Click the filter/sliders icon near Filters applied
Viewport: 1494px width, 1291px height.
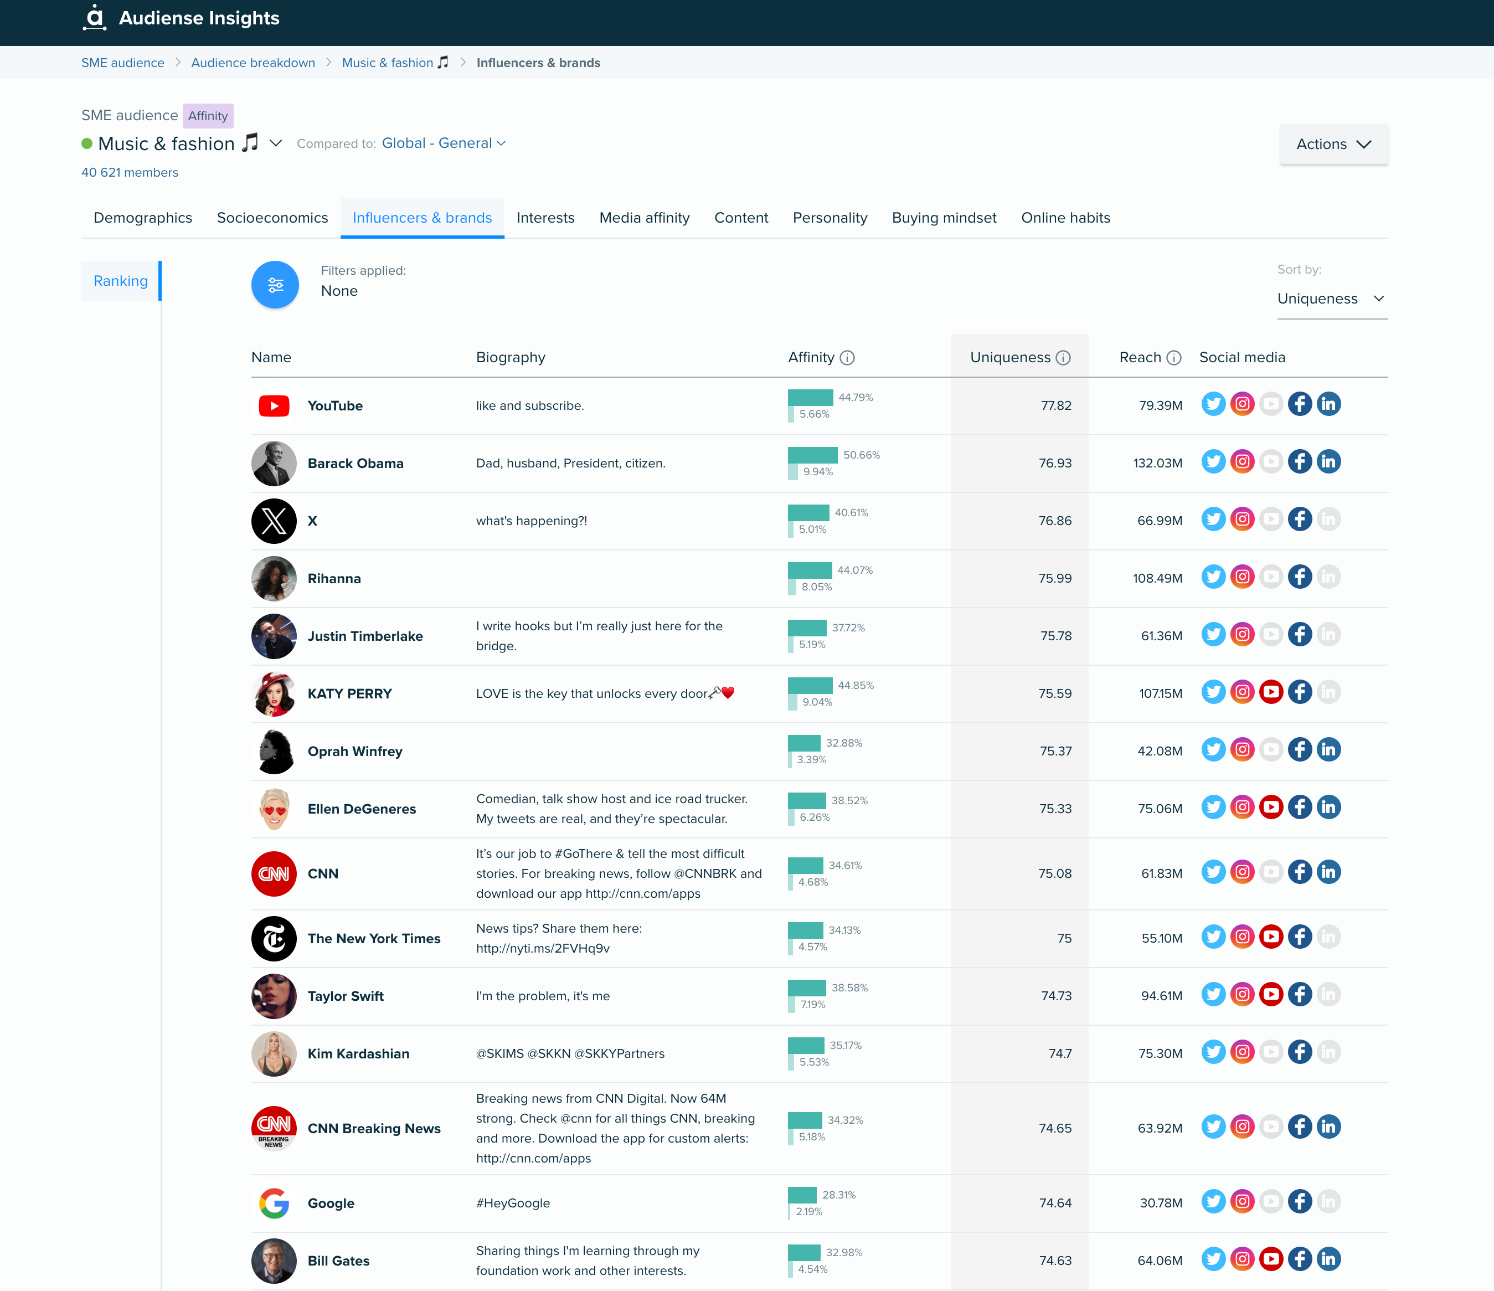pos(277,281)
